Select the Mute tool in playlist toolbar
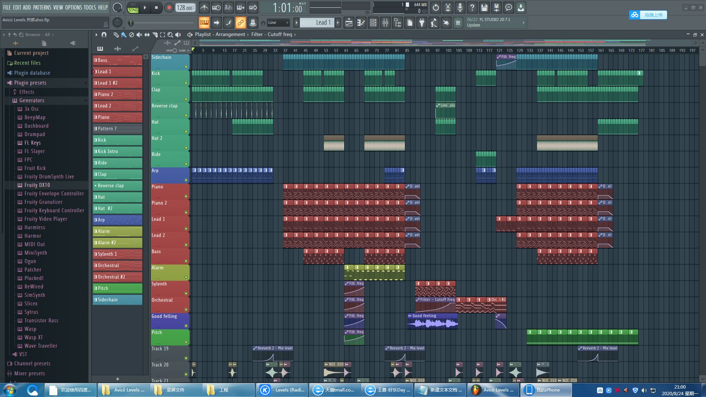Viewport: 706px width, 397px height. click(139, 35)
